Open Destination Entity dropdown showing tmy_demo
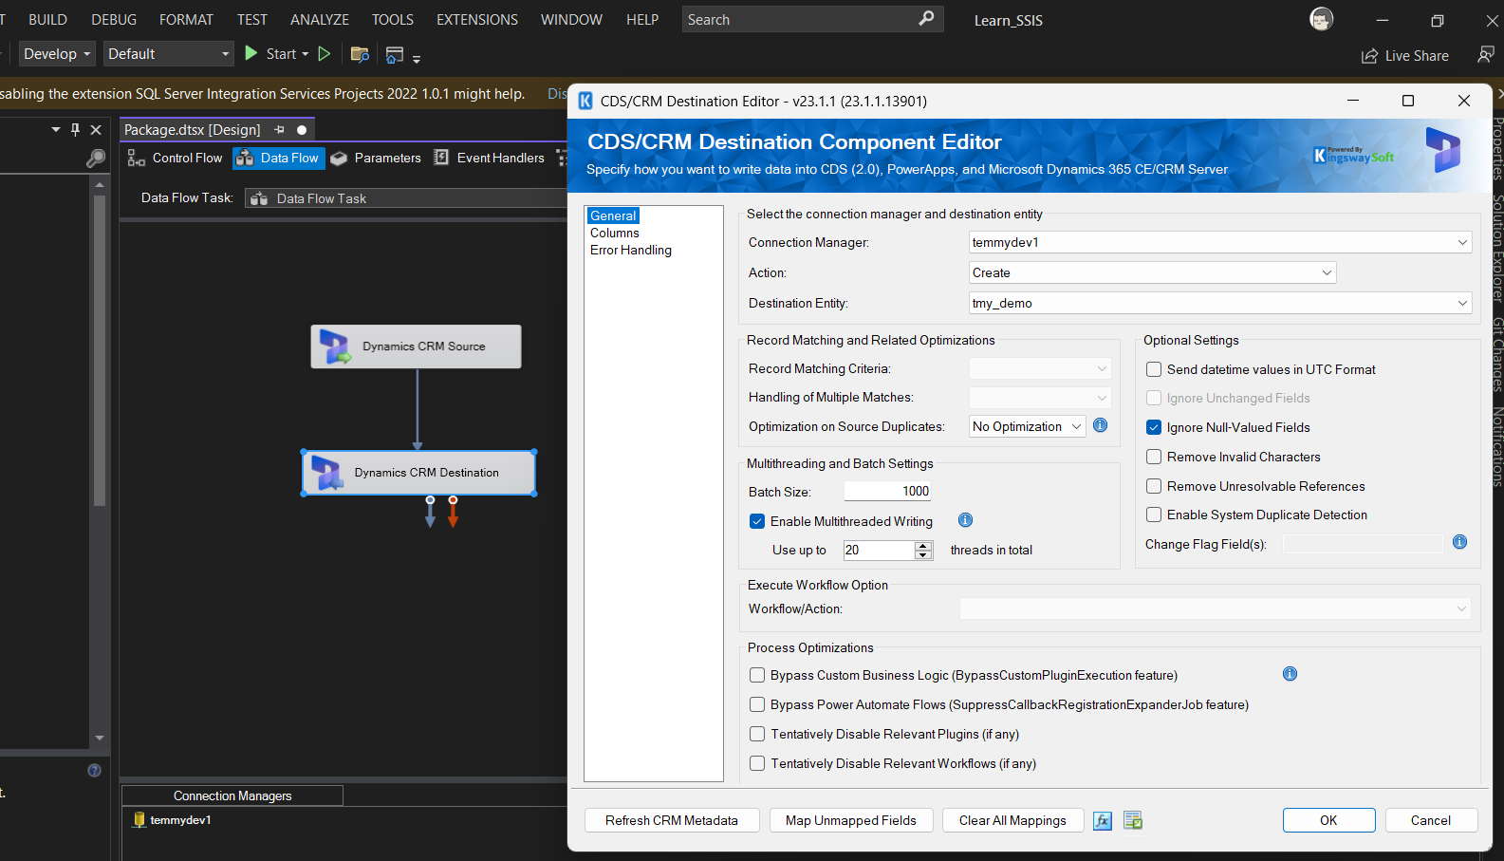Image resolution: width=1504 pixels, height=861 pixels. [1220, 303]
